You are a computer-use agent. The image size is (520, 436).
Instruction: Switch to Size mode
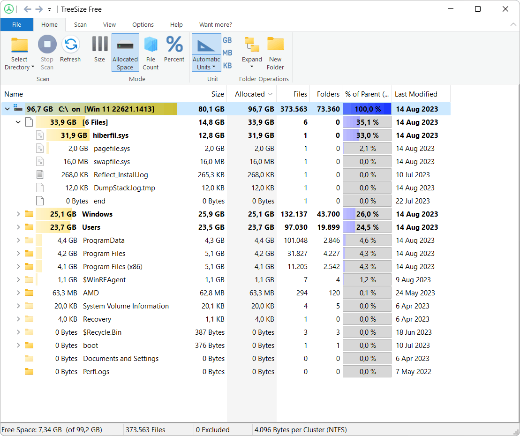(x=99, y=45)
